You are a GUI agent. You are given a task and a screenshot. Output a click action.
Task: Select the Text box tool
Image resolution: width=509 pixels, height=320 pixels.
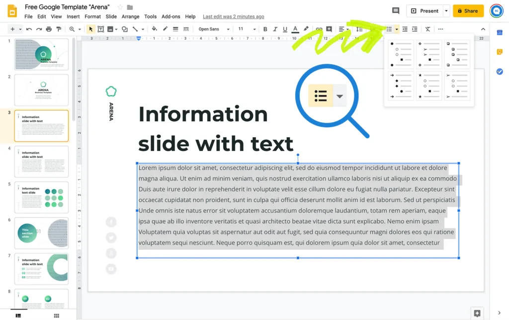[x=100, y=29]
